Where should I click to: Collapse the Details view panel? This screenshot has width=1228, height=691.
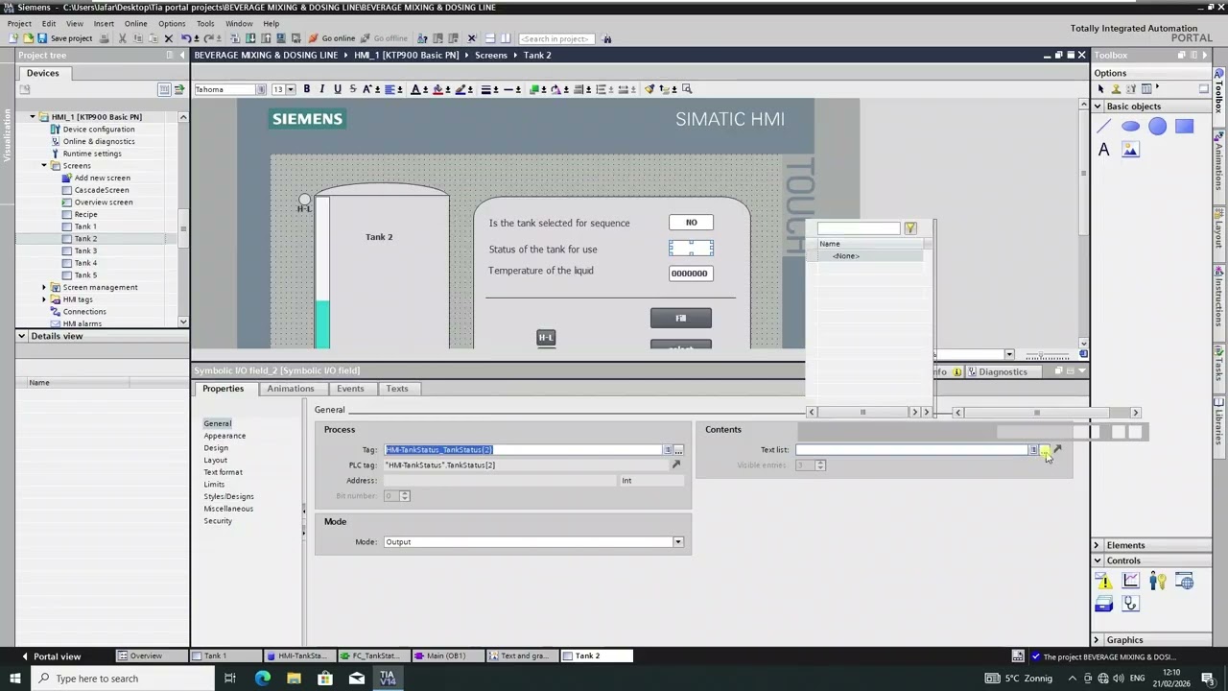click(x=22, y=336)
